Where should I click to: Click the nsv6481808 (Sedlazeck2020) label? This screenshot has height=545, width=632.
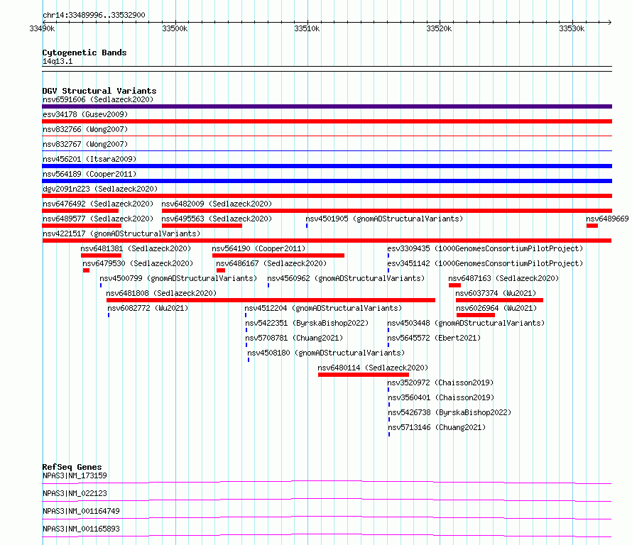tap(161, 293)
